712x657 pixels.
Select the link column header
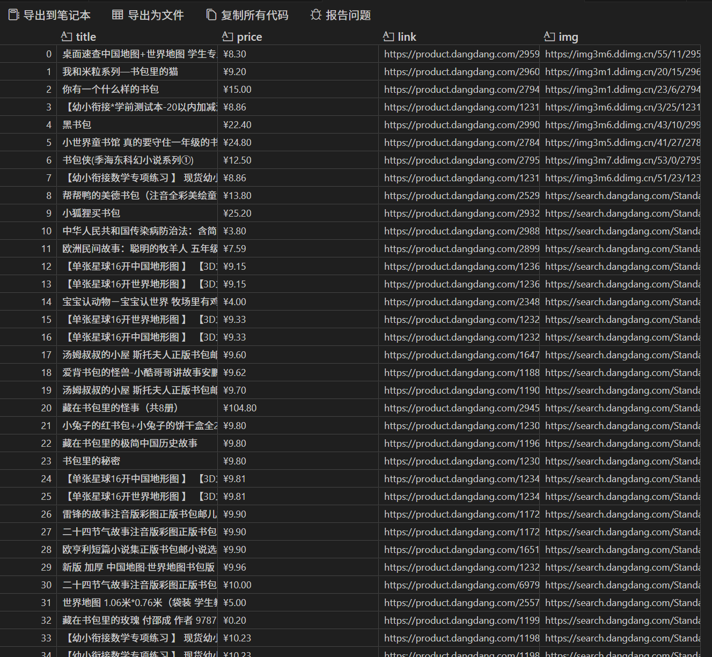[407, 36]
